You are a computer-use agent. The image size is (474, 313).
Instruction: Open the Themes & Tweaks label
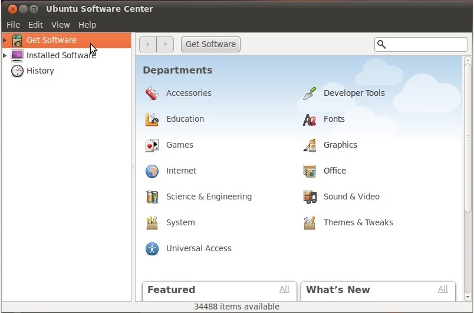coord(358,223)
